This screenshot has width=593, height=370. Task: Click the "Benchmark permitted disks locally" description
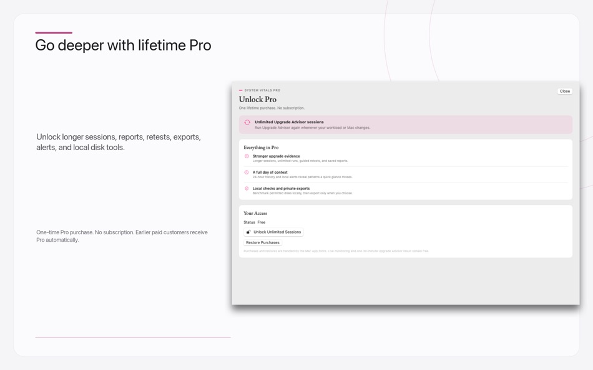303,193
